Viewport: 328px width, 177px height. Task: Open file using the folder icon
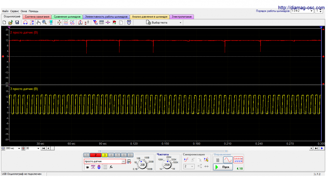click(11, 23)
